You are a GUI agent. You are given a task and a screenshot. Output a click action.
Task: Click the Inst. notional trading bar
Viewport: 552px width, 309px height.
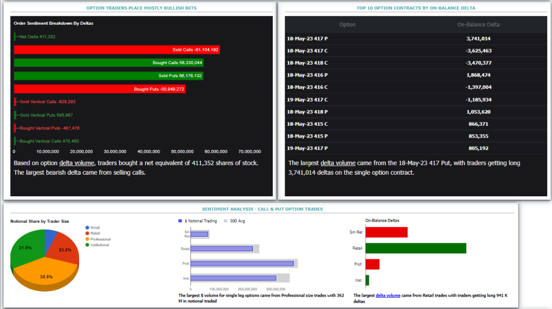pos(233,278)
